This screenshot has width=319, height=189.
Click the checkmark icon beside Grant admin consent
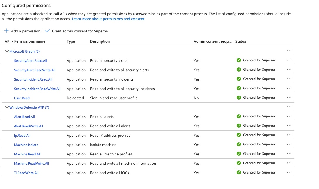pyautogui.click(x=47, y=31)
